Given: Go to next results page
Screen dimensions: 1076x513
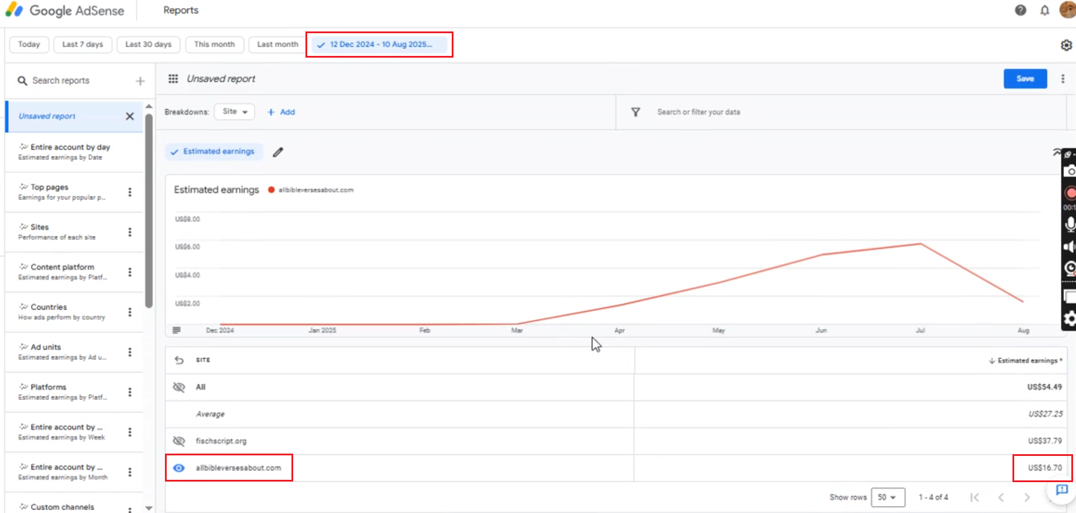Looking at the screenshot, I should click(x=1027, y=497).
